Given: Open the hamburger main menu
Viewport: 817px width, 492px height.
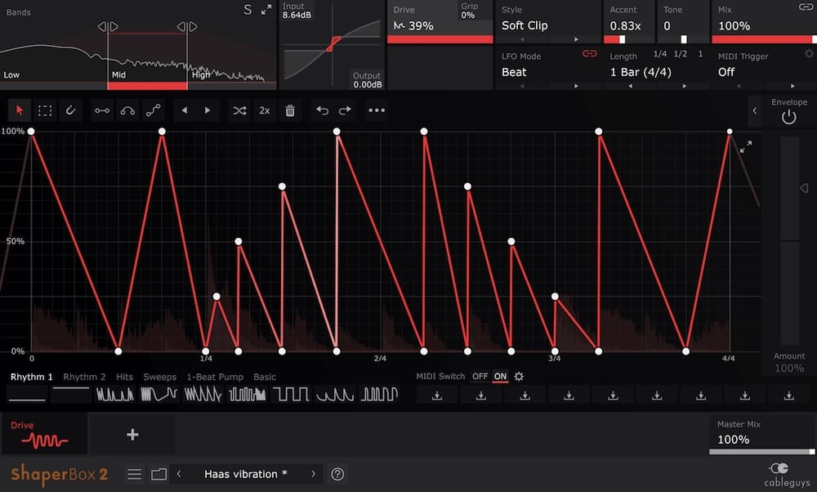Looking at the screenshot, I should coord(135,474).
